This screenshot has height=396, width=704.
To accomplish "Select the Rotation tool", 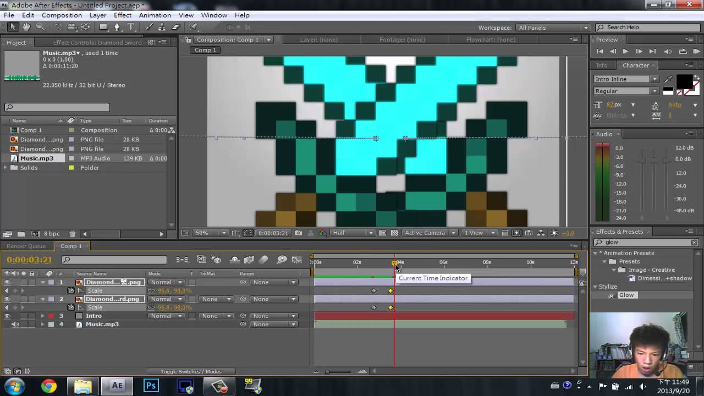I will 58,27.
